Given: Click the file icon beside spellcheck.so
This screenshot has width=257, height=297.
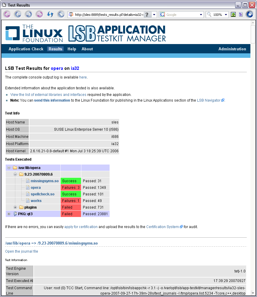Looking at the screenshot, I should (28, 194).
